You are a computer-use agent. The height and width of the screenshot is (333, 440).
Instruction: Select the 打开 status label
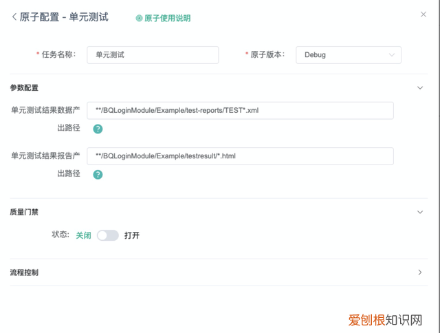[132, 235]
